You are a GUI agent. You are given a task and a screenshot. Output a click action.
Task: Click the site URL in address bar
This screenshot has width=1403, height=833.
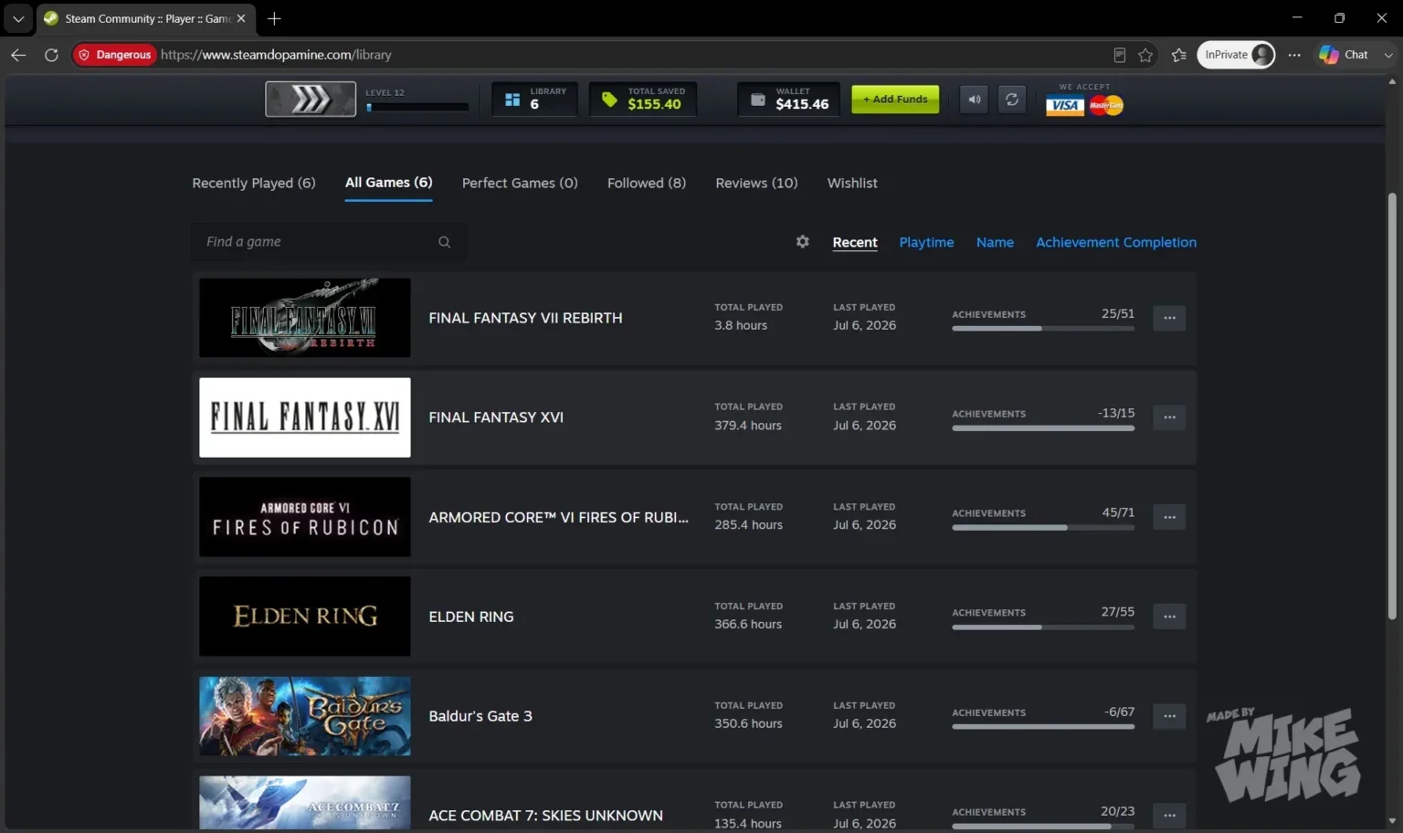point(276,55)
